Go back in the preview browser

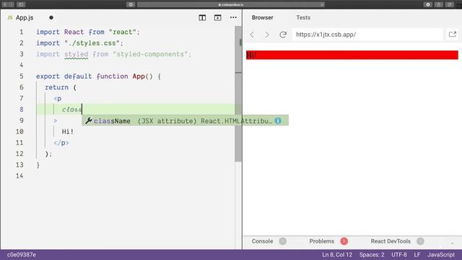point(252,35)
